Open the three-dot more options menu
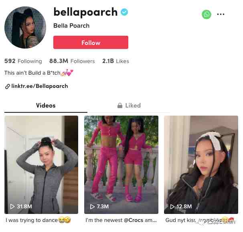This screenshot has height=232, width=243. coord(221,14)
